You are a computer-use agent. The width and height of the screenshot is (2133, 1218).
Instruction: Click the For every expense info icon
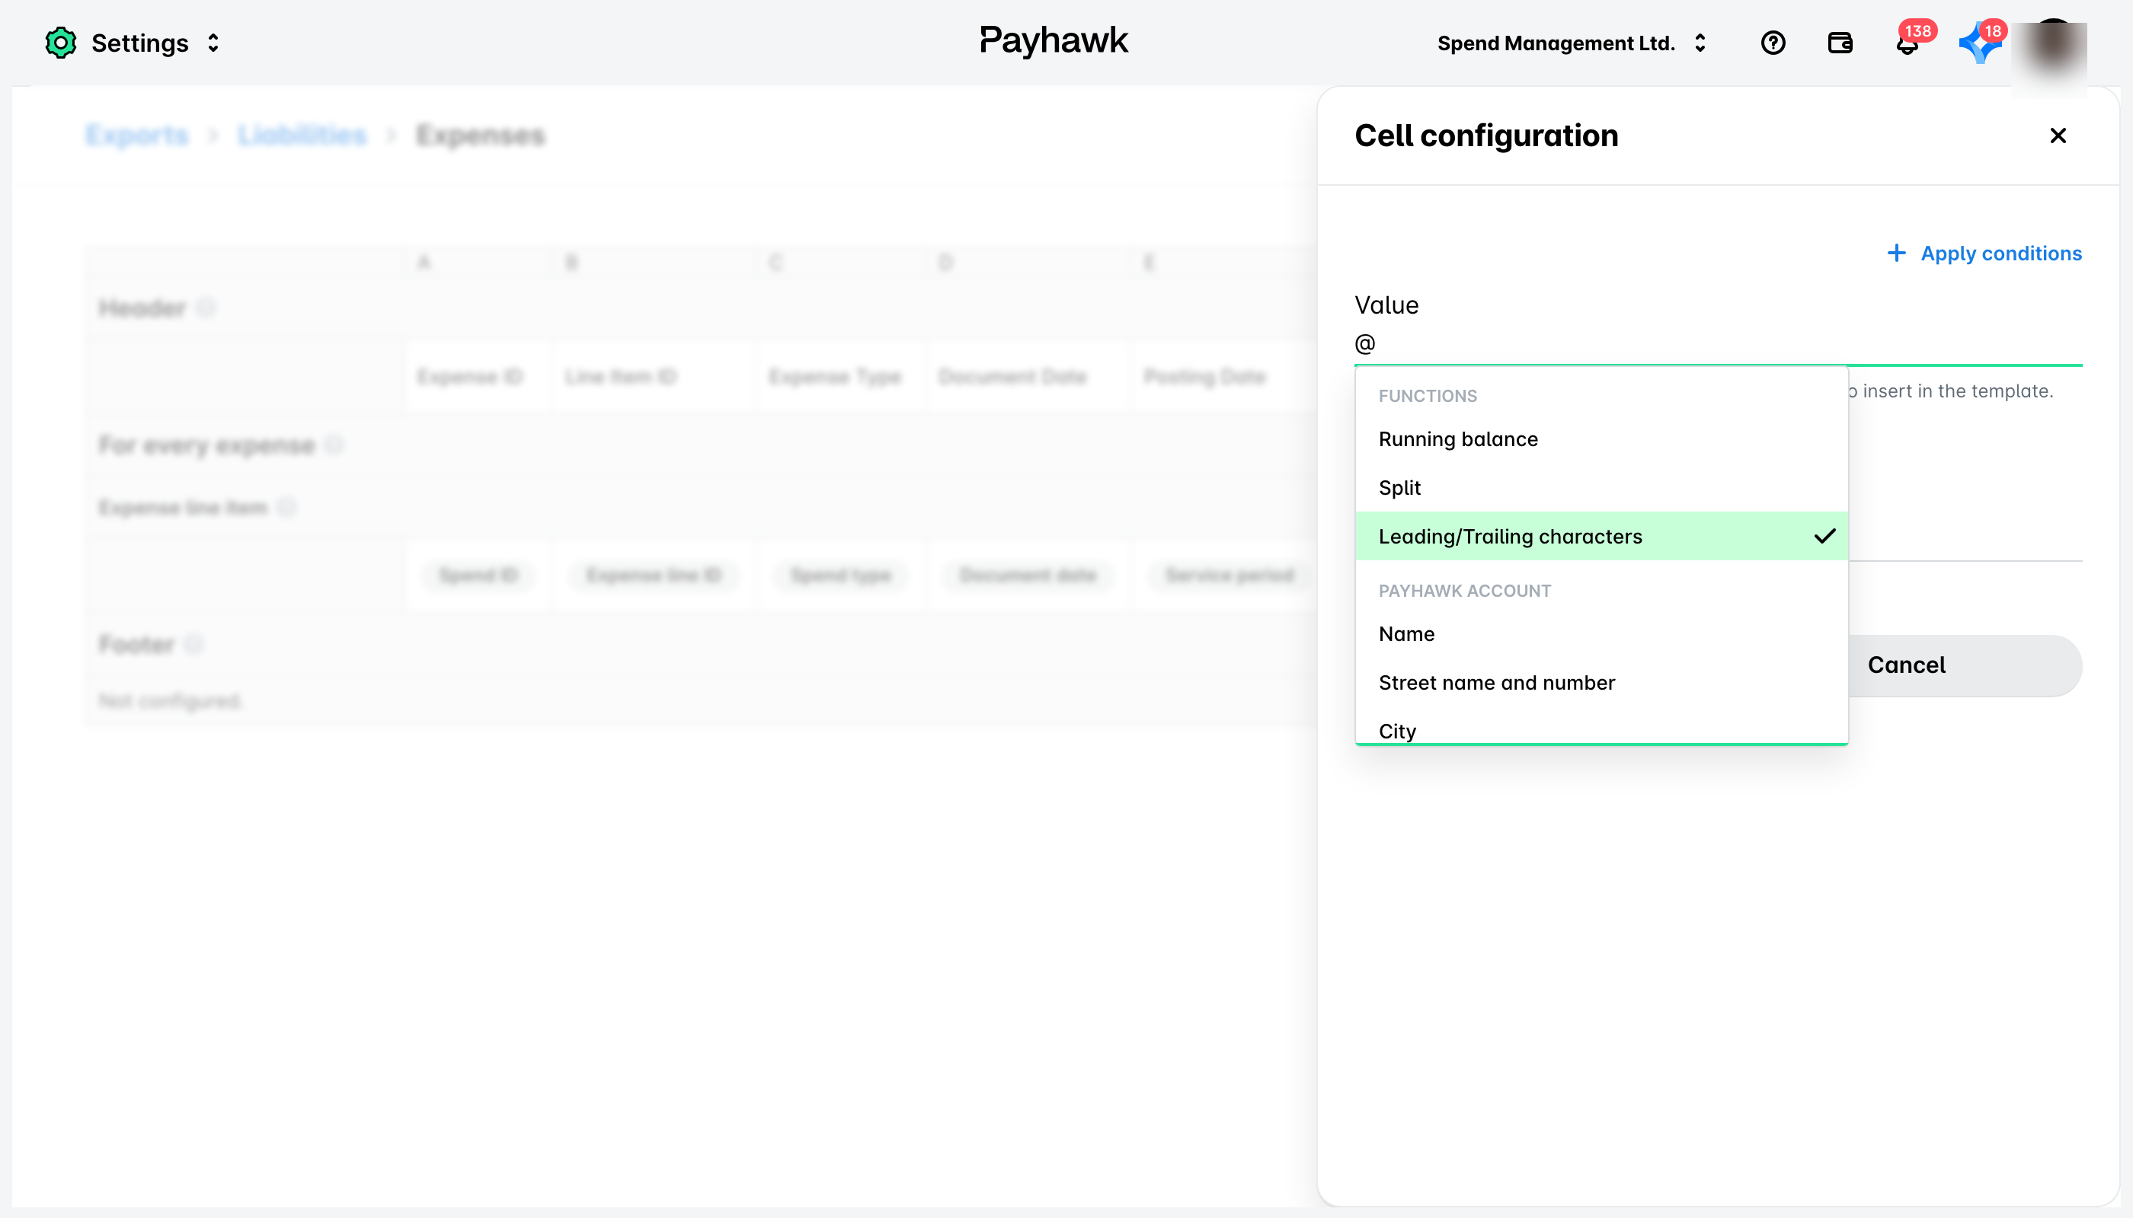pos(334,445)
